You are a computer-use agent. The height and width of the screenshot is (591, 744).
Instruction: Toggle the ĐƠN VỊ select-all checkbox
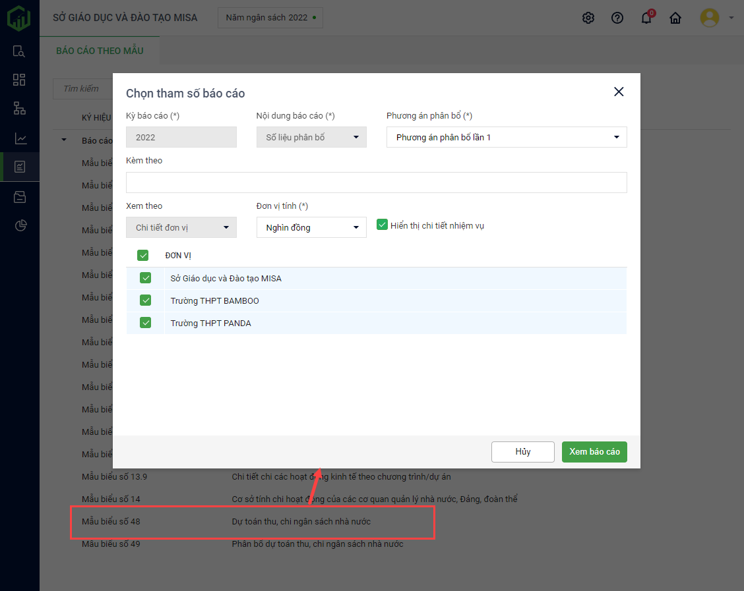tap(142, 256)
